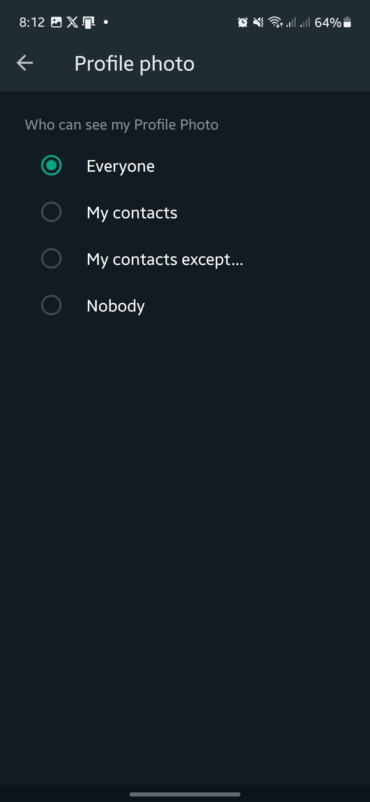The width and height of the screenshot is (370, 802).
Task: Tap the Everyone text label
Action: pos(120,166)
